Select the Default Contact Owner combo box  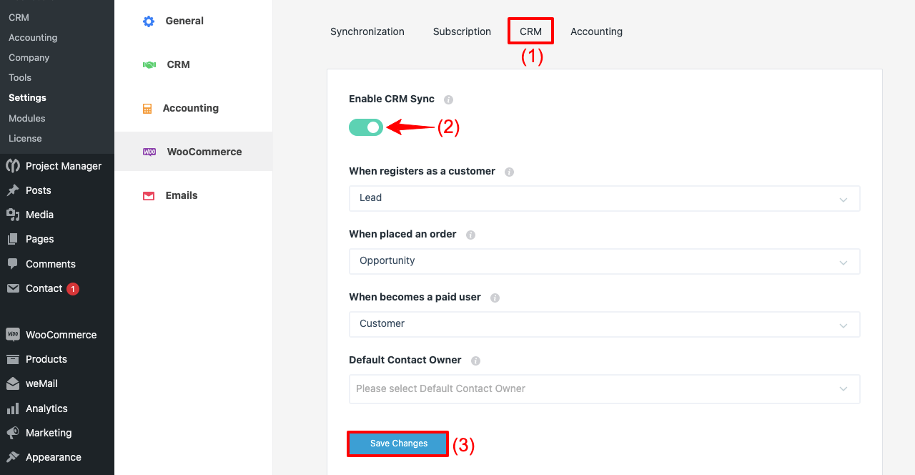(604, 389)
